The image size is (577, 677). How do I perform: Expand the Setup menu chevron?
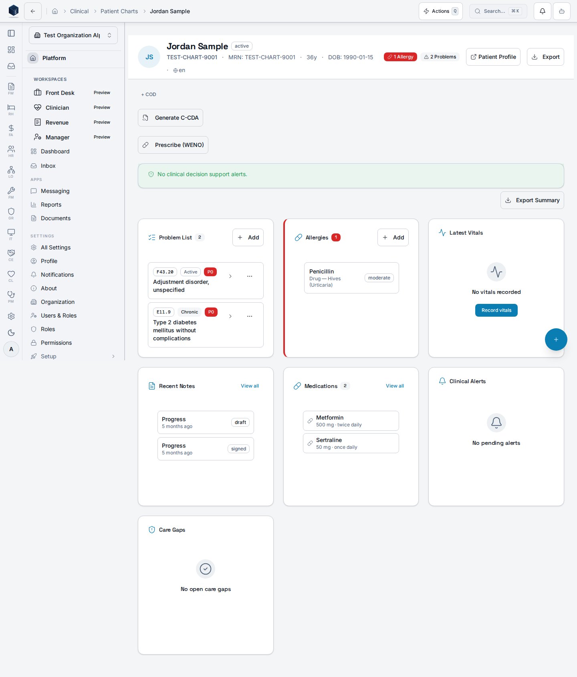[113, 356]
